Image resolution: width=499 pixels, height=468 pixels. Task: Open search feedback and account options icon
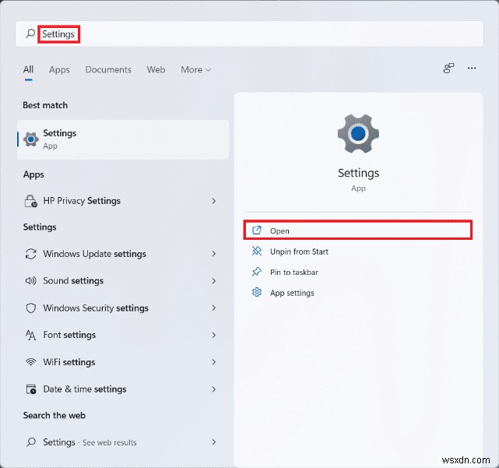(x=448, y=68)
